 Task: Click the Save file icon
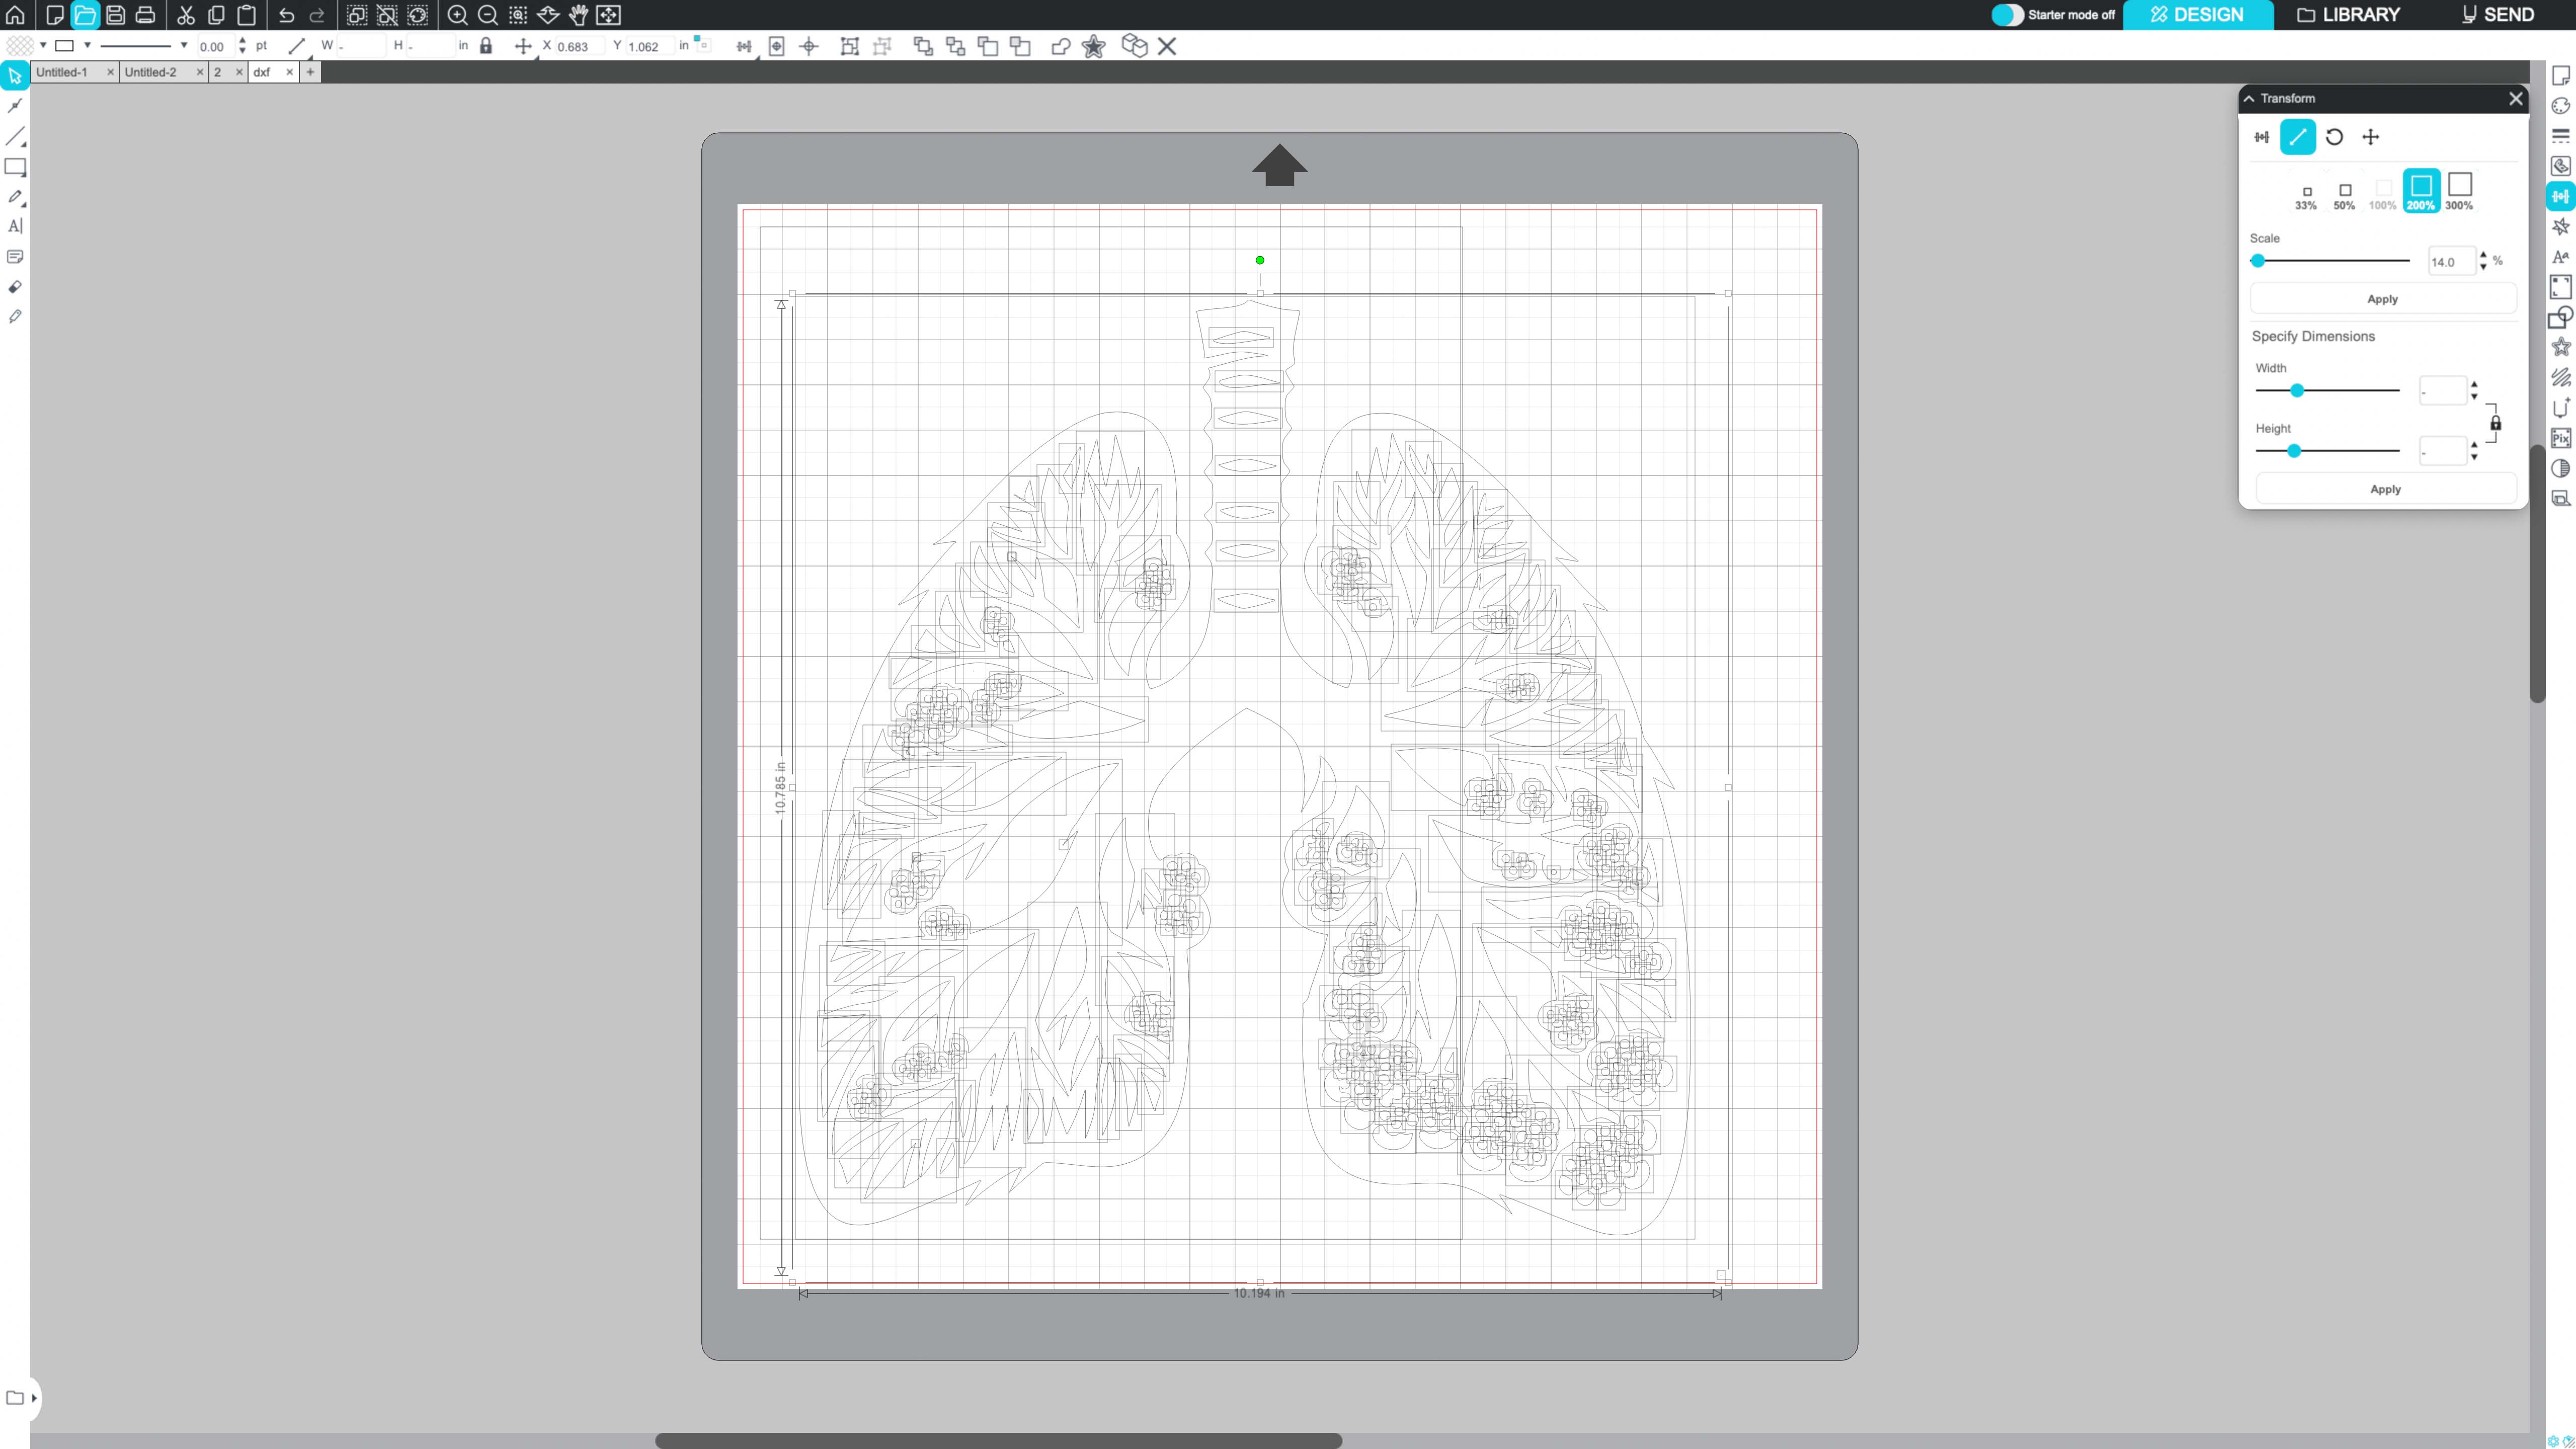click(x=115, y=15)
